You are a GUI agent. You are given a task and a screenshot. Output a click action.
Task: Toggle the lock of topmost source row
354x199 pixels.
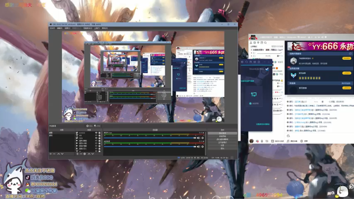tap(99, 133)
